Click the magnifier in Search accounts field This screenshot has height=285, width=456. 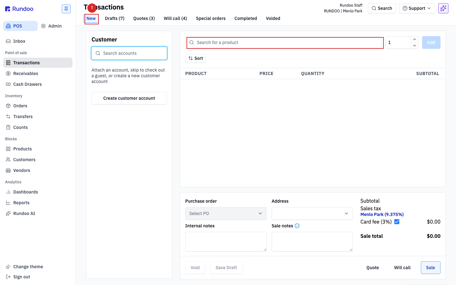tap(98, 53)
